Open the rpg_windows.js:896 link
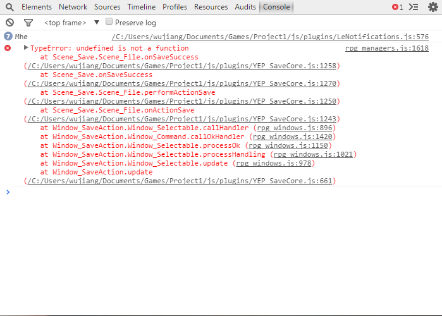 click(x=295, y=128)
